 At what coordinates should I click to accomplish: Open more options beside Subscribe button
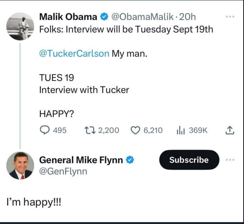[x=230, y=160]
